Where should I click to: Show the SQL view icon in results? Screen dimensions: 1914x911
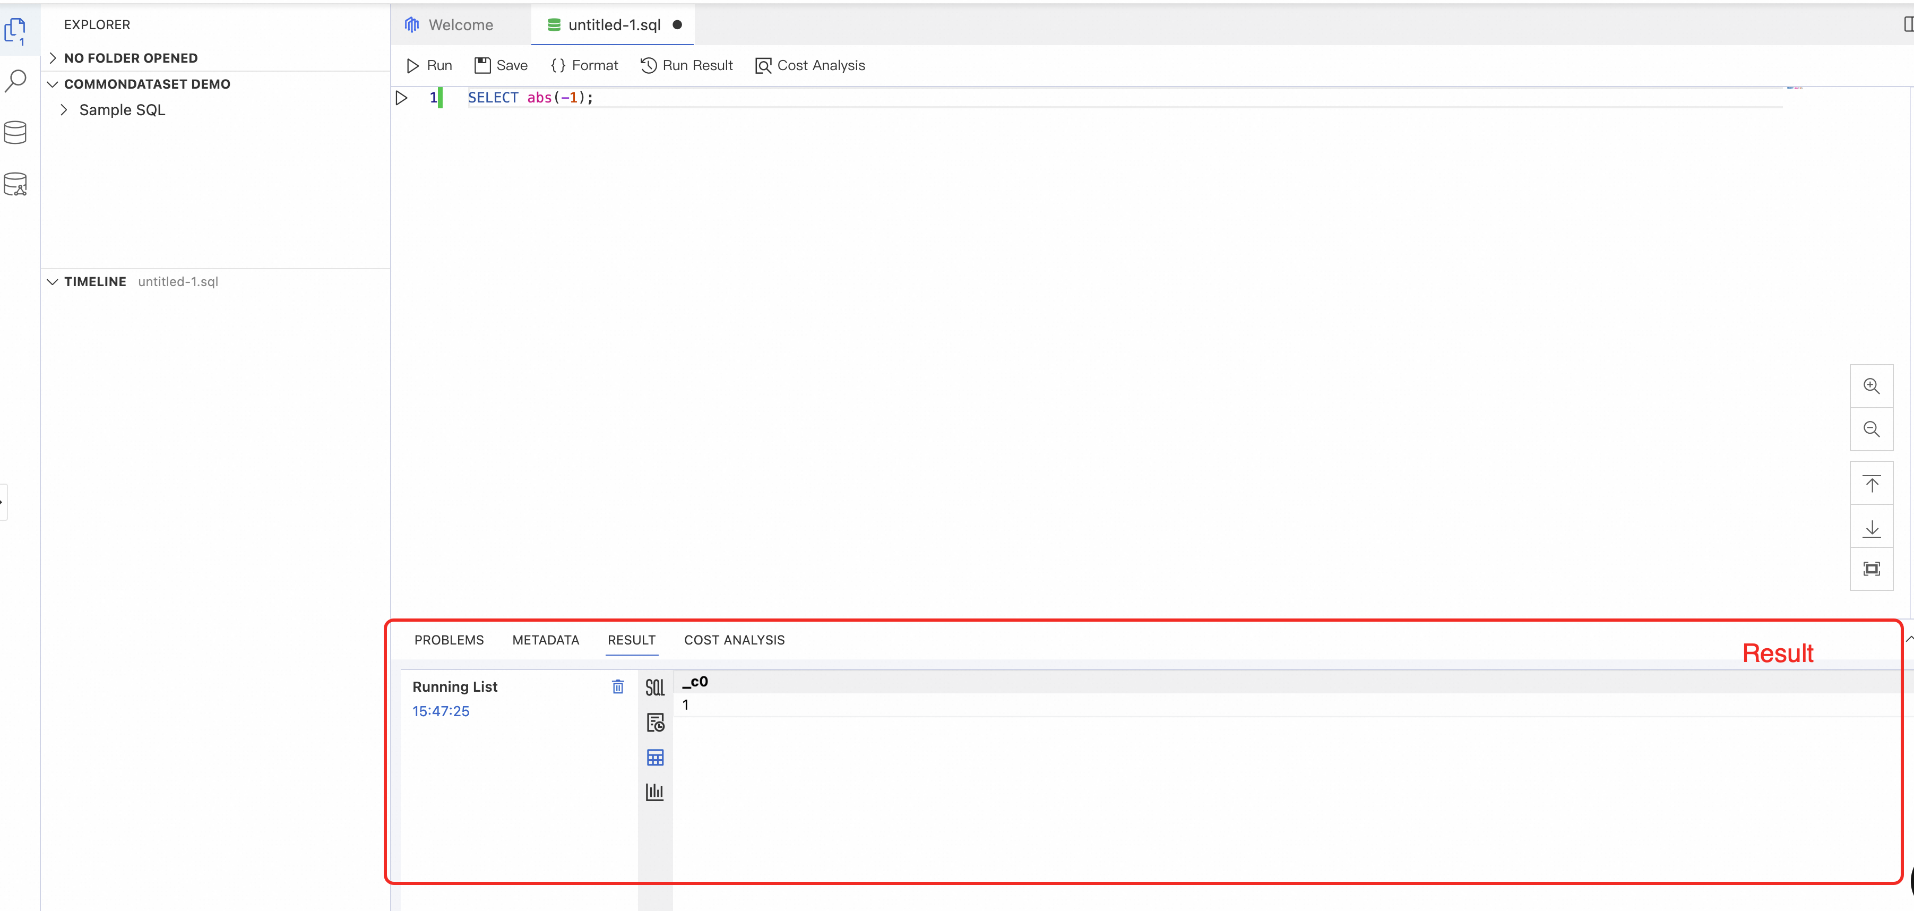654,687
